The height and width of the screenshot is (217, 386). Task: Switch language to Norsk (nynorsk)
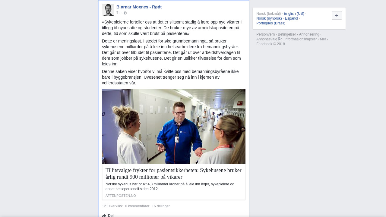tap(269, 18)
